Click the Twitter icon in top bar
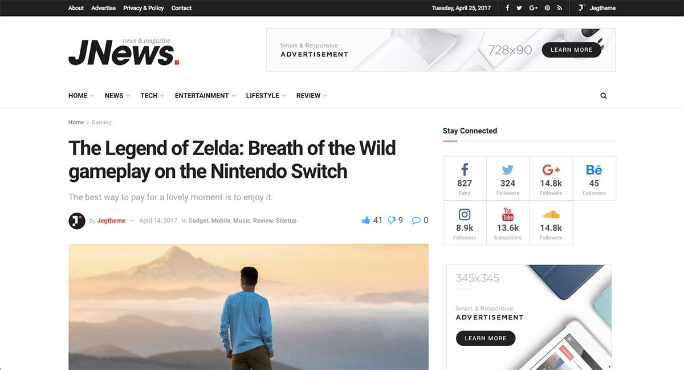684x370 pixels. (519, 8)
